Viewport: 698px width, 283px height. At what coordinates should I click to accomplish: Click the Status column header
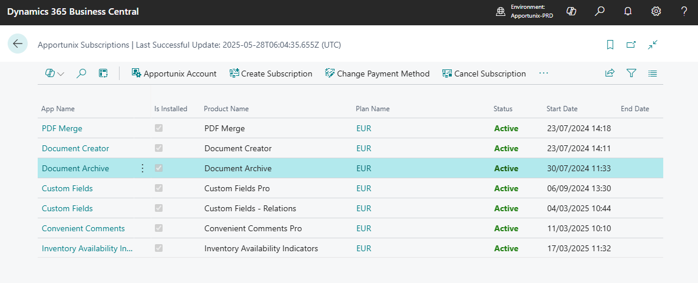(503, 109)
